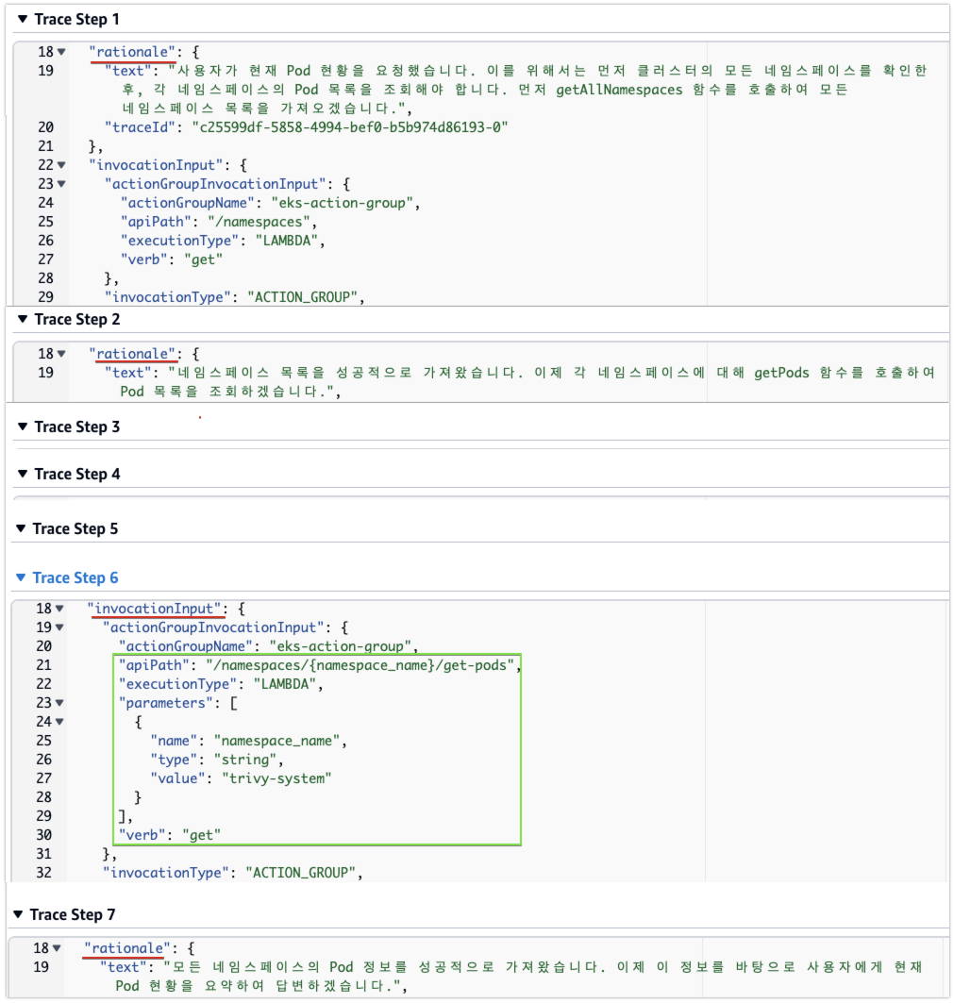The height and width of the screenshot is (1003, 954).
Task: Click the "namespace_name" parameter name value
Action: pyautogui.click(x=276, y=741)
